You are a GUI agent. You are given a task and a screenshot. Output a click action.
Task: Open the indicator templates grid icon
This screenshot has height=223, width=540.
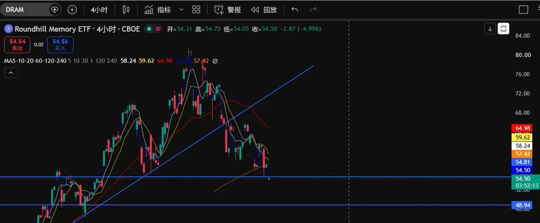196,9
